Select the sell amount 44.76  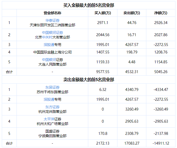[132, 23]
